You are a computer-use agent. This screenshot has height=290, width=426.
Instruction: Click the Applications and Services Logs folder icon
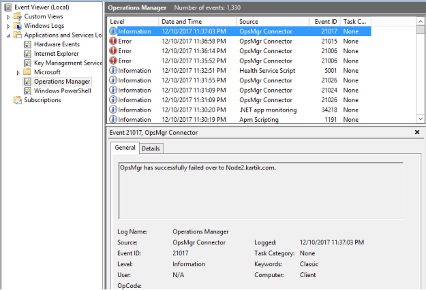coord(18,35)
